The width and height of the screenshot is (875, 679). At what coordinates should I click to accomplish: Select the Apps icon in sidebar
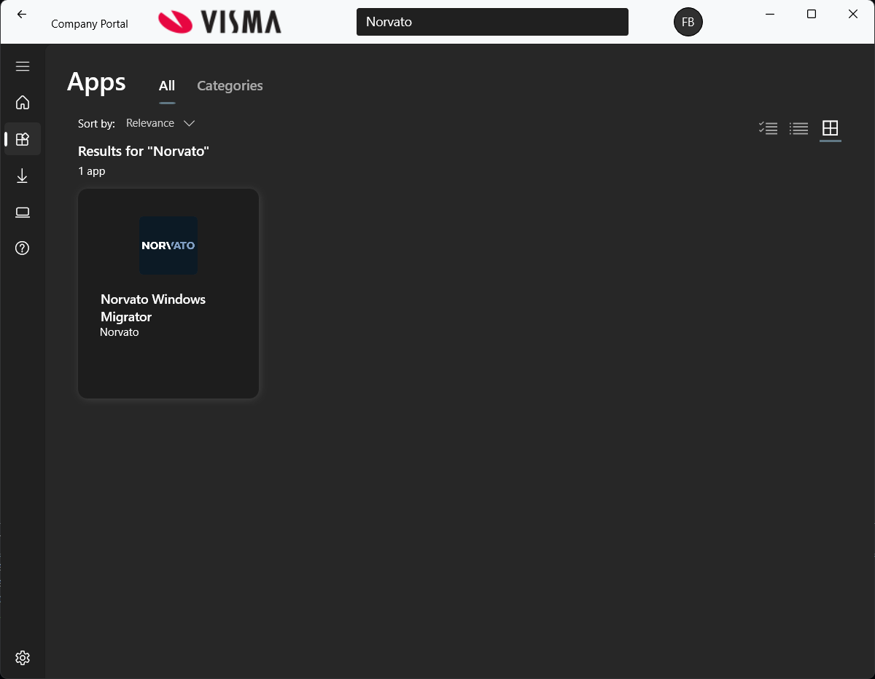tap(23, 138)
